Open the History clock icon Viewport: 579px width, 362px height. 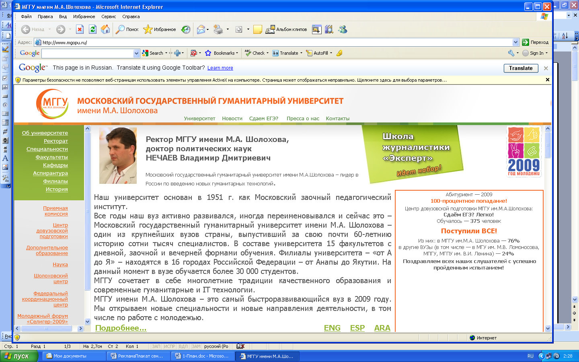(x=186, y=29)
